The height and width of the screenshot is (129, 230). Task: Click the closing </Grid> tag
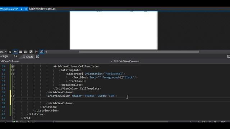pyautogui.click(x=26, y=118)
